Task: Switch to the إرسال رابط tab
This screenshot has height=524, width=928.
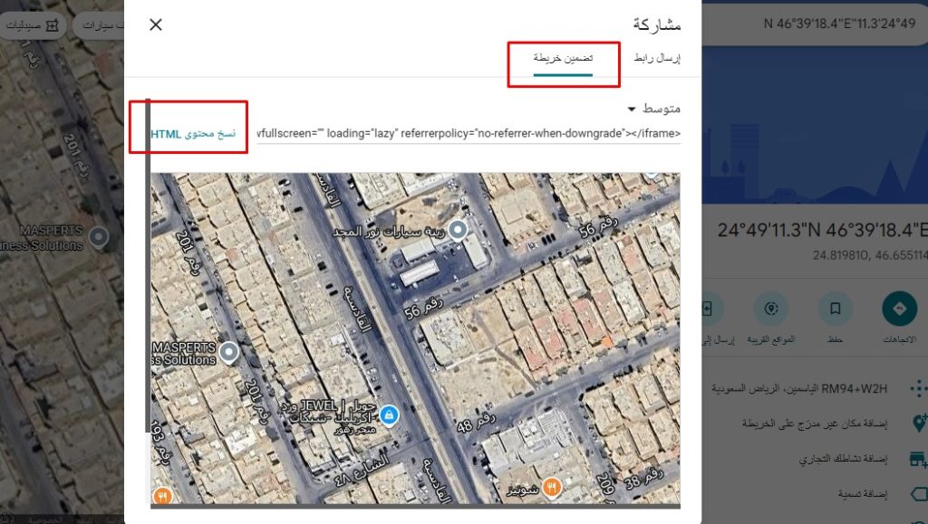Action: click(x=655, y=58)
